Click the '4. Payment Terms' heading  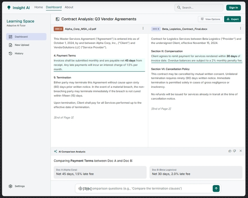point(65,56)
